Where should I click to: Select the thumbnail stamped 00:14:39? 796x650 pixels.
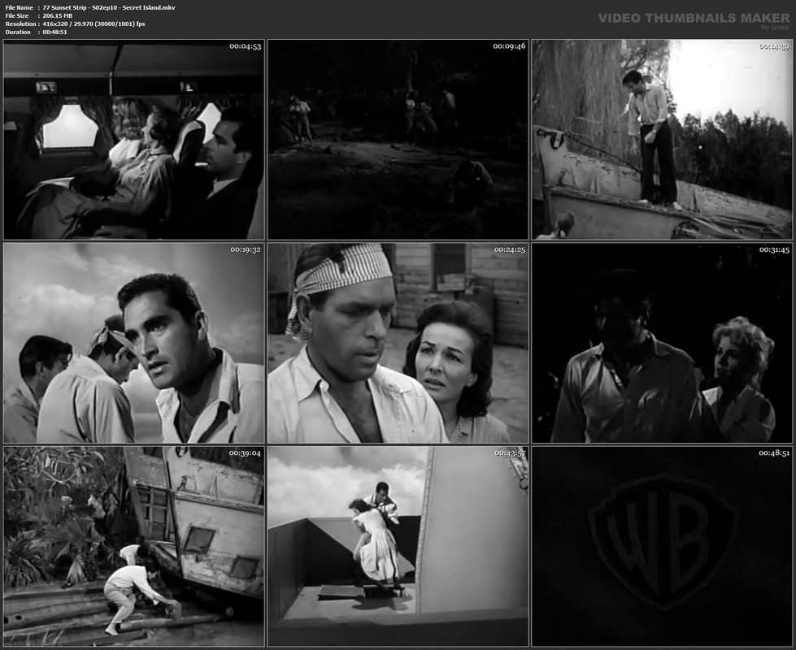(x=662, y=140)
